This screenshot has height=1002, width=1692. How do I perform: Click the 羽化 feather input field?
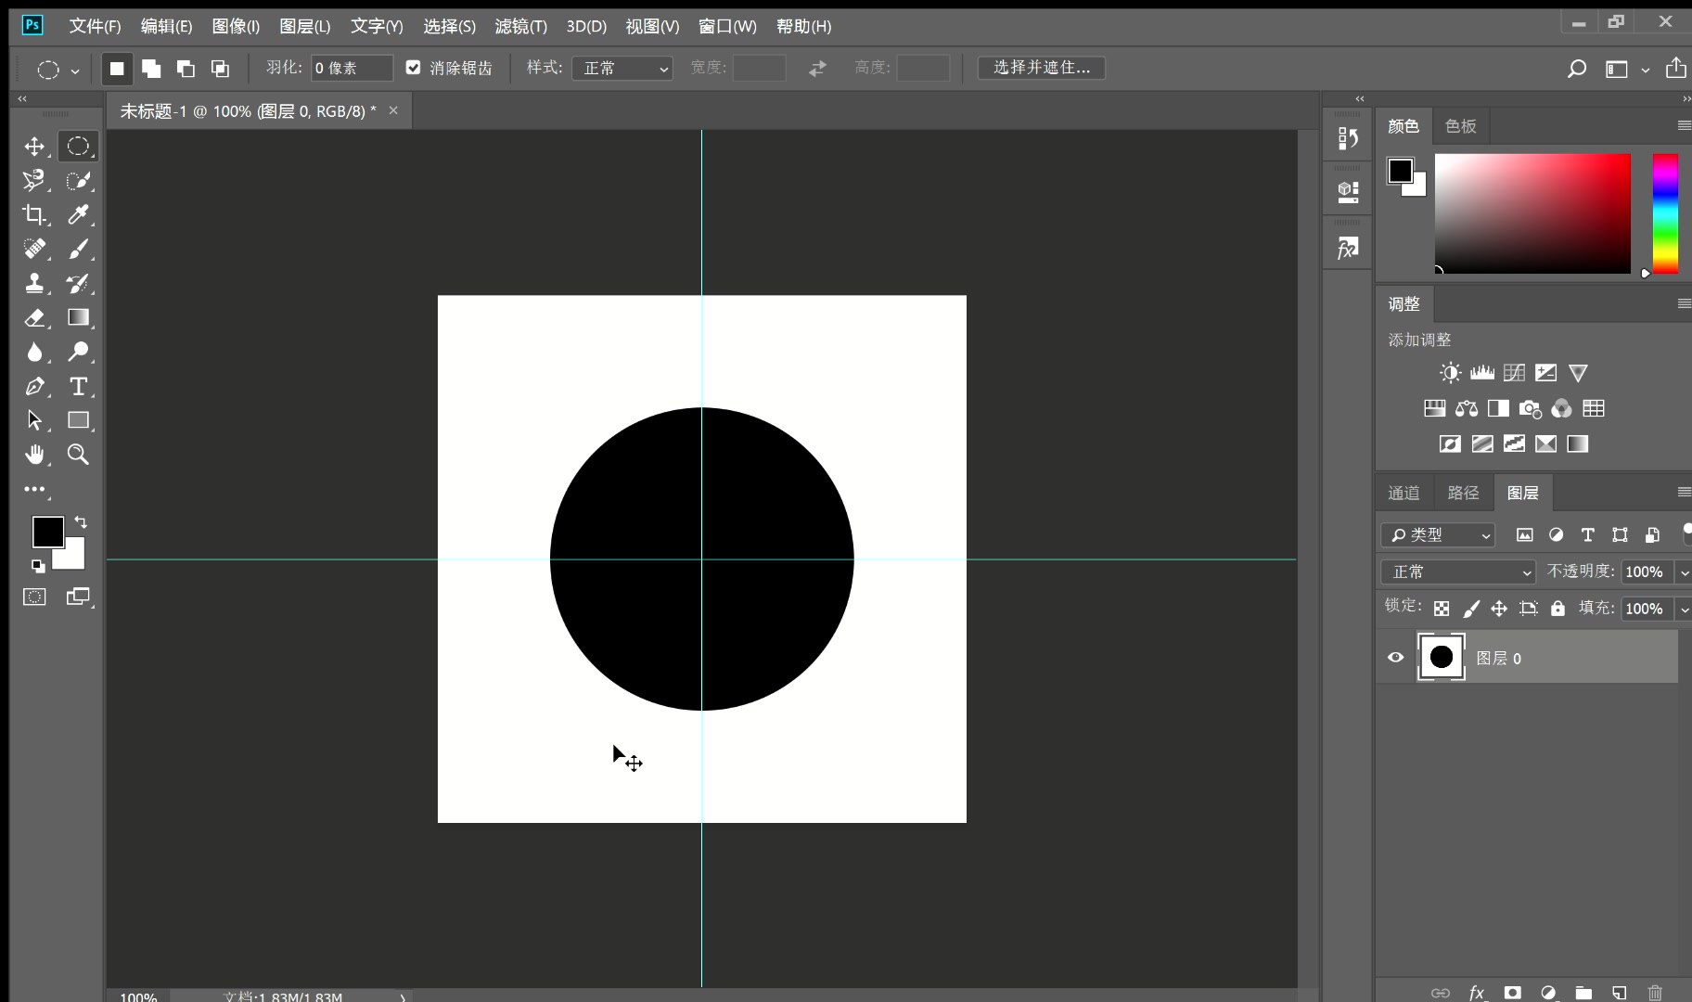point(352,69)
